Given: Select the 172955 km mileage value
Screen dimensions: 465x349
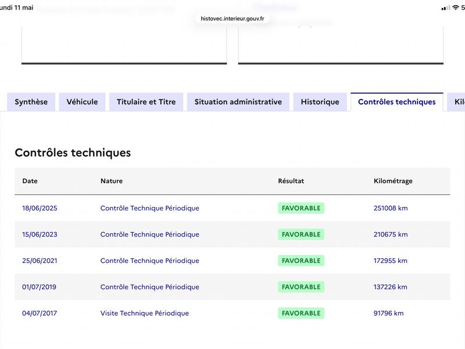Looking at the screenshot, I should (x=390, y=261).
